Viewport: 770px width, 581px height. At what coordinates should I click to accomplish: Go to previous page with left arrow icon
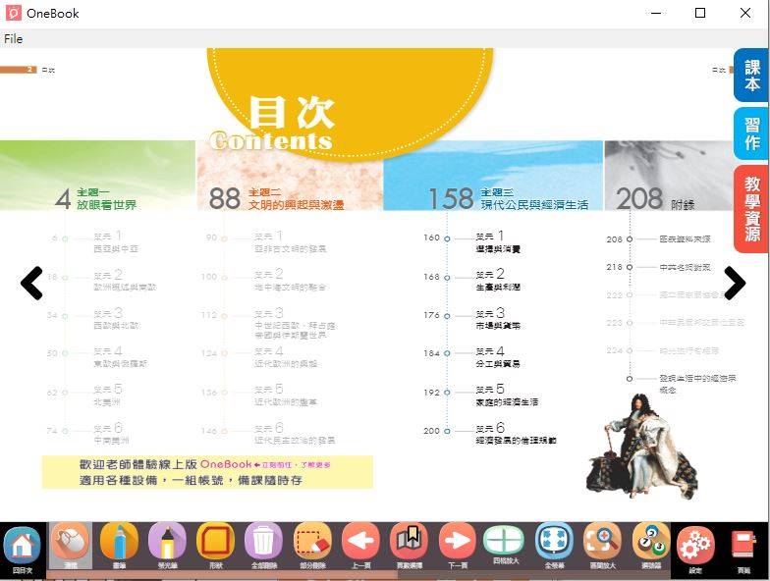(x=360, y=546)
